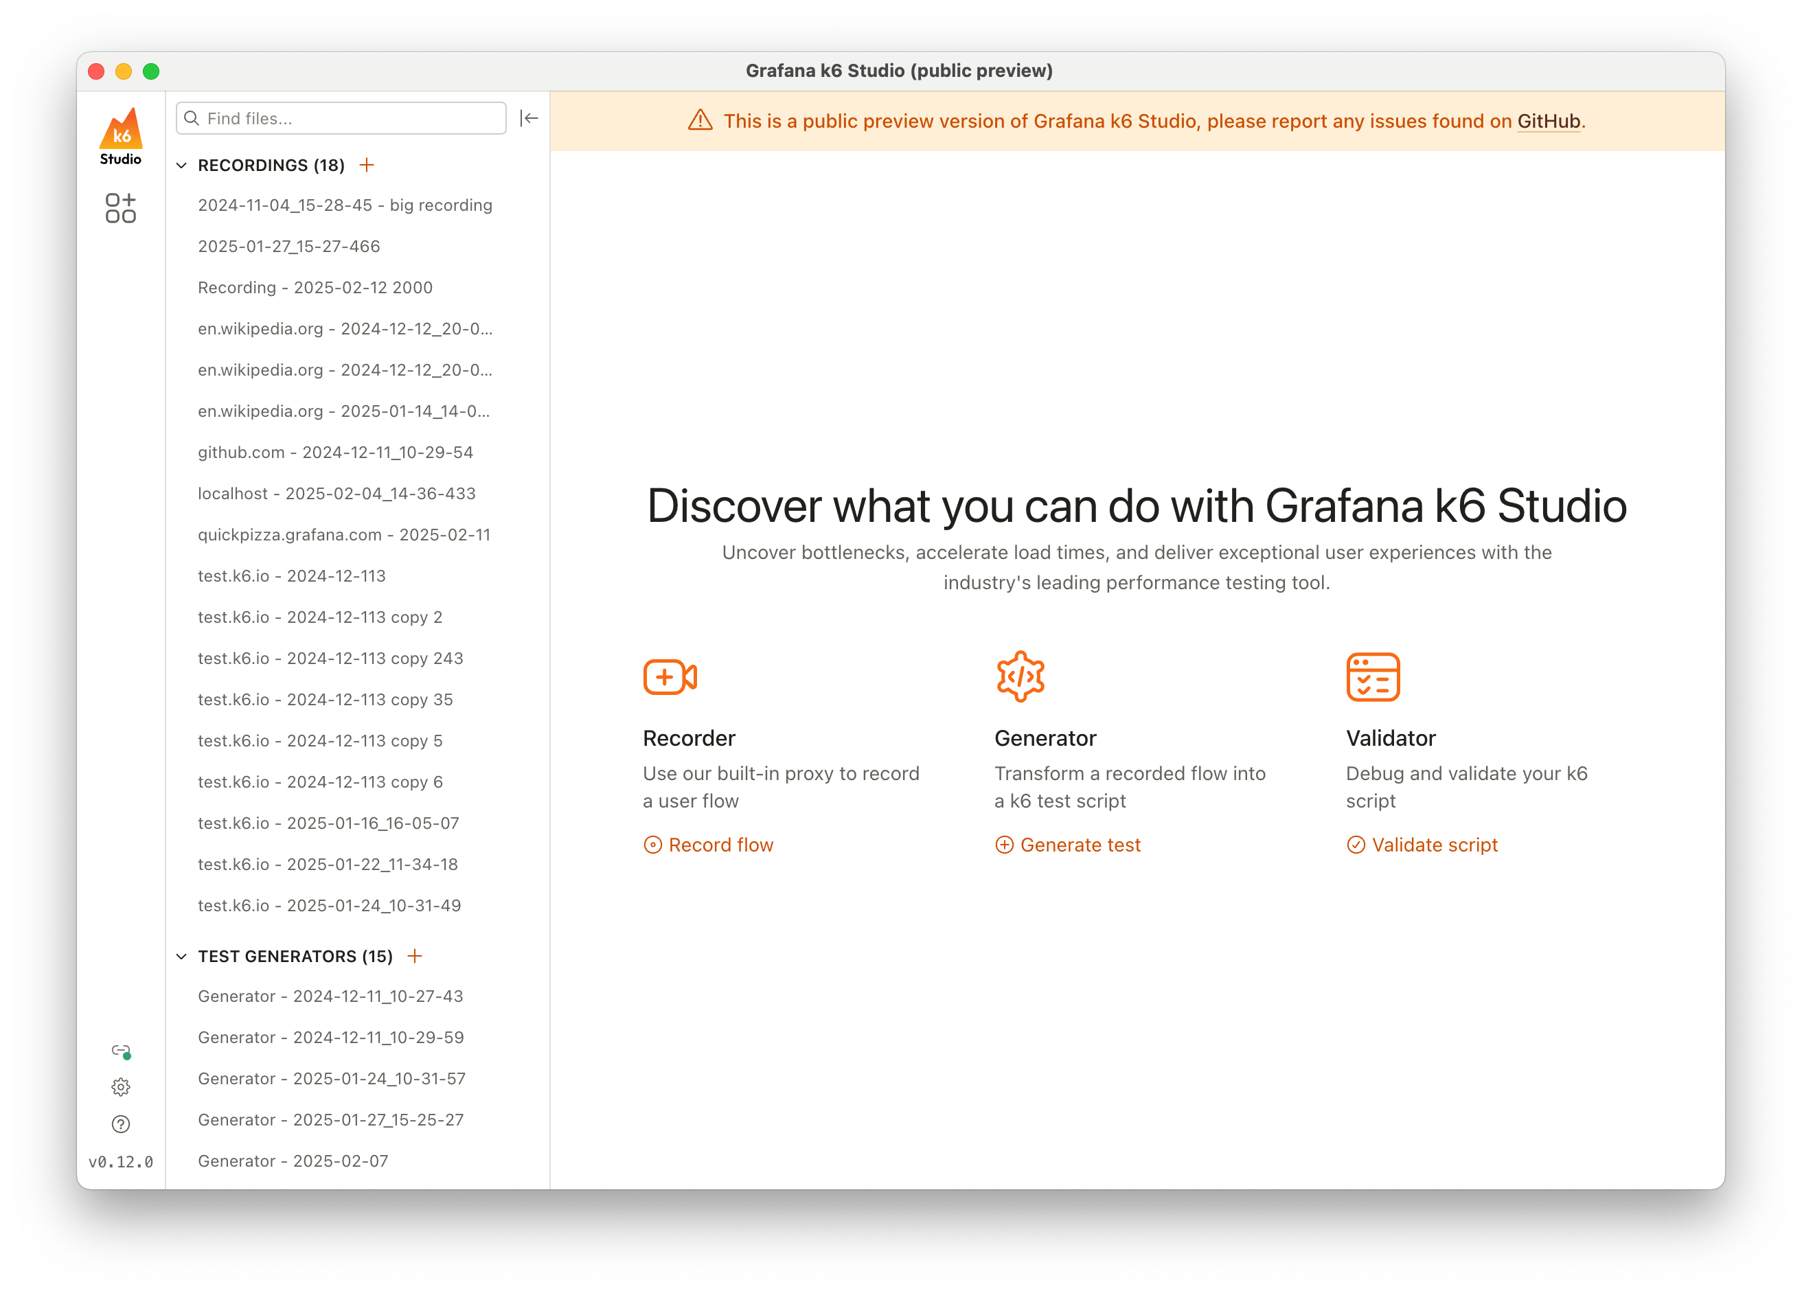Open the big recording file
The height and width of the screenshot is (1291, 1802).
click(x=345, y=205)
